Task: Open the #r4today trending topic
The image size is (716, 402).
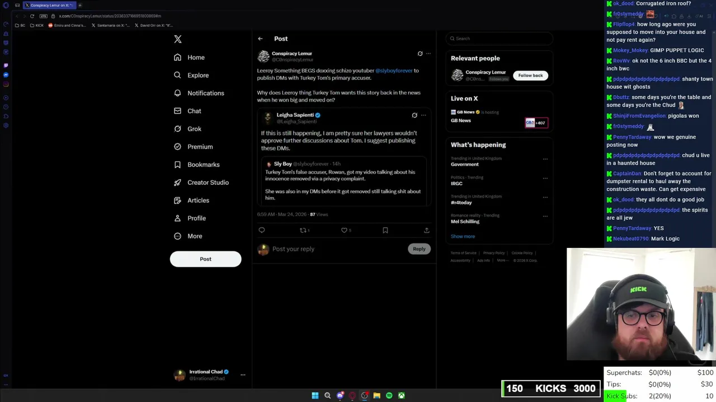Action: tap(461, 203)
